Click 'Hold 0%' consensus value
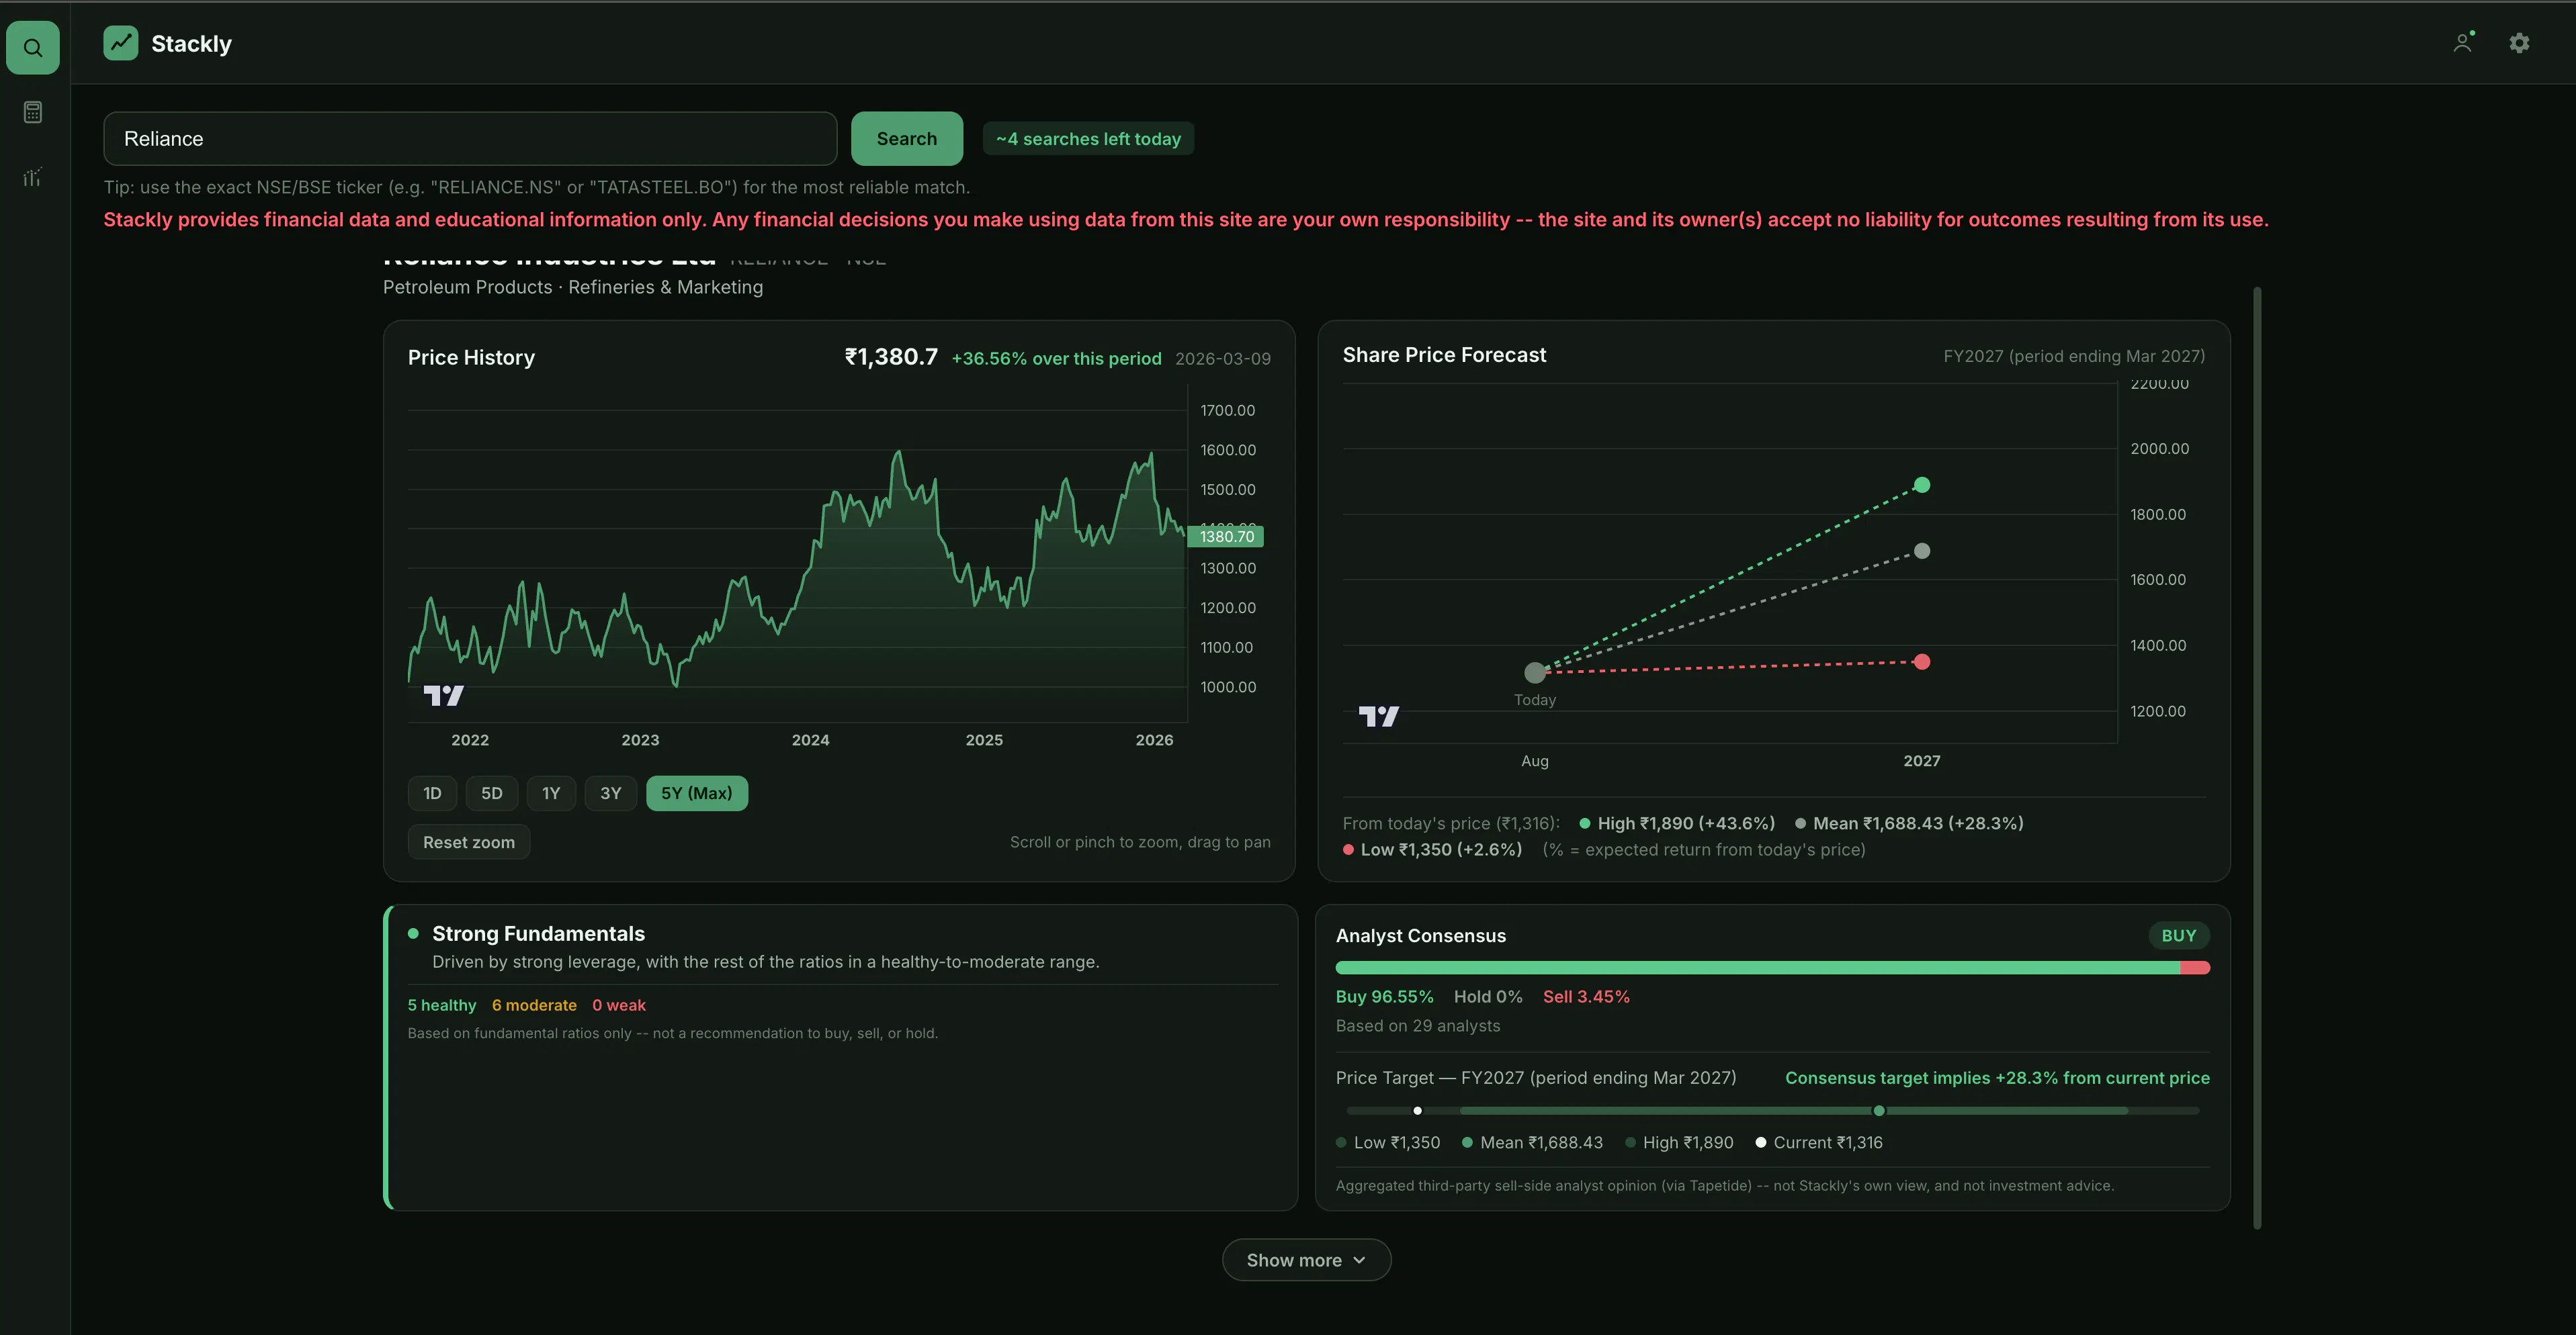The height and width of the screenshot is (1335, 2576). 1488,997
